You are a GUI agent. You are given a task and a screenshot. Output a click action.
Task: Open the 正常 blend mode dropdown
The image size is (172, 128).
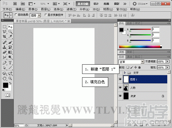click(x=131, y=62)
